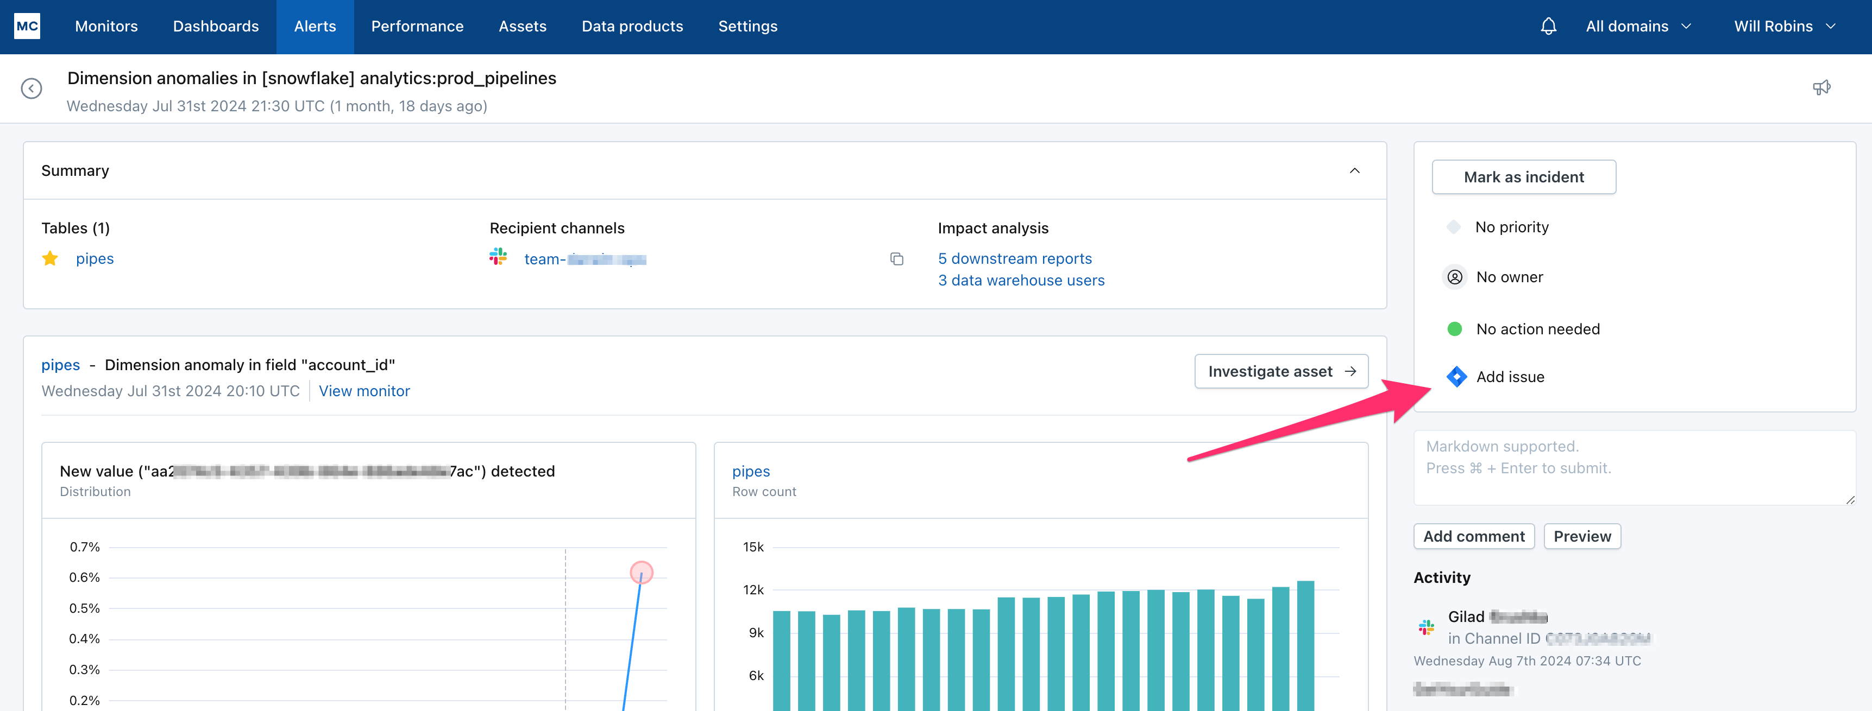Focus the Markdown comment text area
Screen dimensions: 1872x711
[x=1635, y=468]
